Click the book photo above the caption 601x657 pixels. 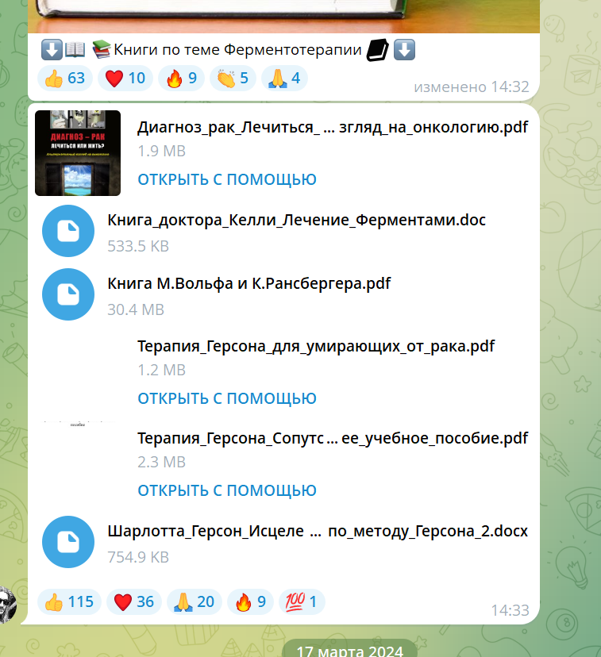(283, 16)
